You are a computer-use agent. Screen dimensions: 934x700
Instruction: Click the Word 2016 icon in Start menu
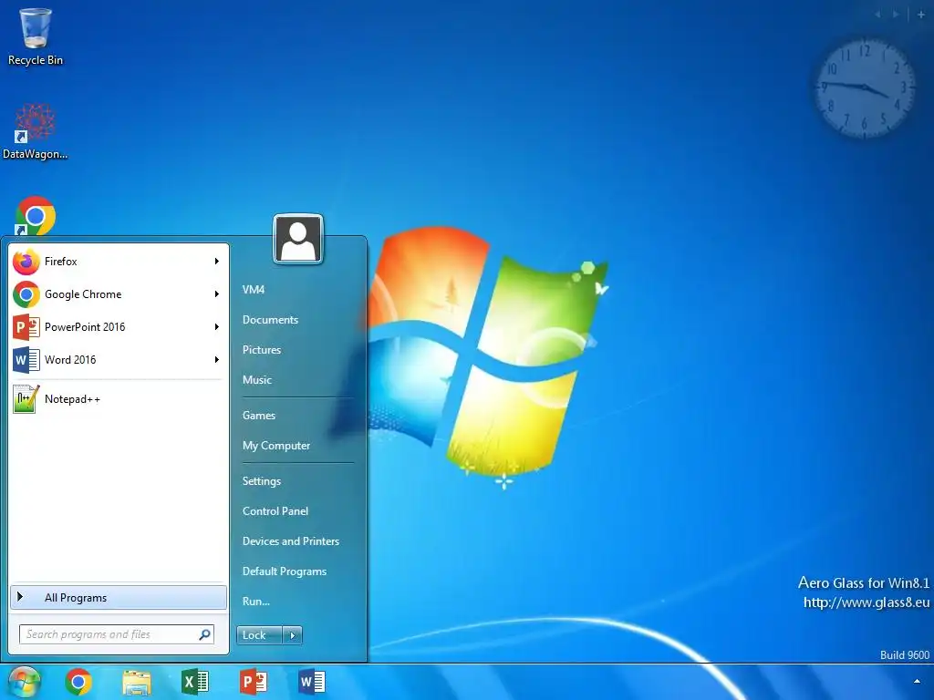[x=26, y=359]
